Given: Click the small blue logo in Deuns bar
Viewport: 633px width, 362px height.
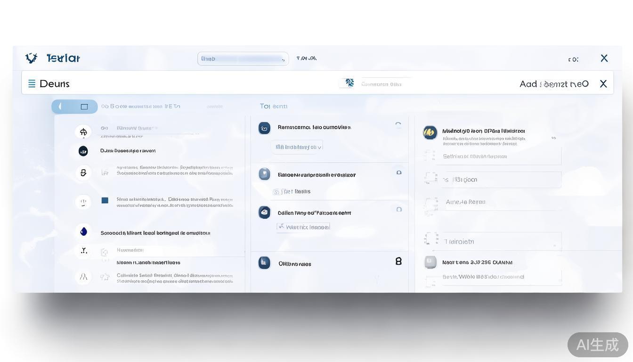Looking at the screenshot, I should [349, 83].
